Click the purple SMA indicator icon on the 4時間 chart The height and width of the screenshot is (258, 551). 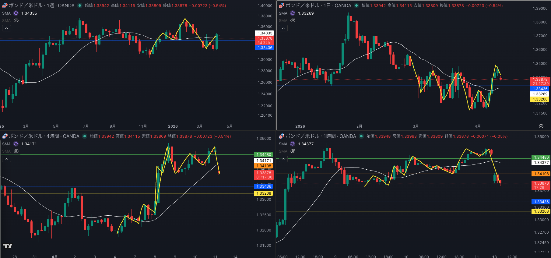16,144
